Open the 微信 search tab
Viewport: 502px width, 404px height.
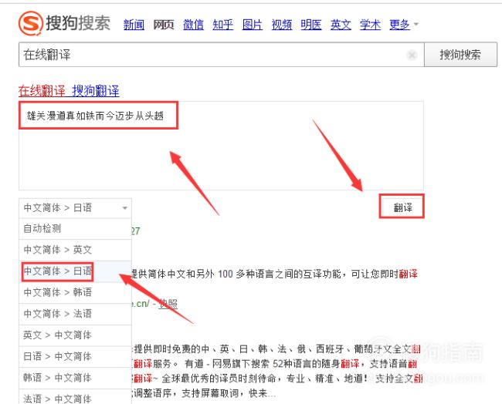[193, 25]
